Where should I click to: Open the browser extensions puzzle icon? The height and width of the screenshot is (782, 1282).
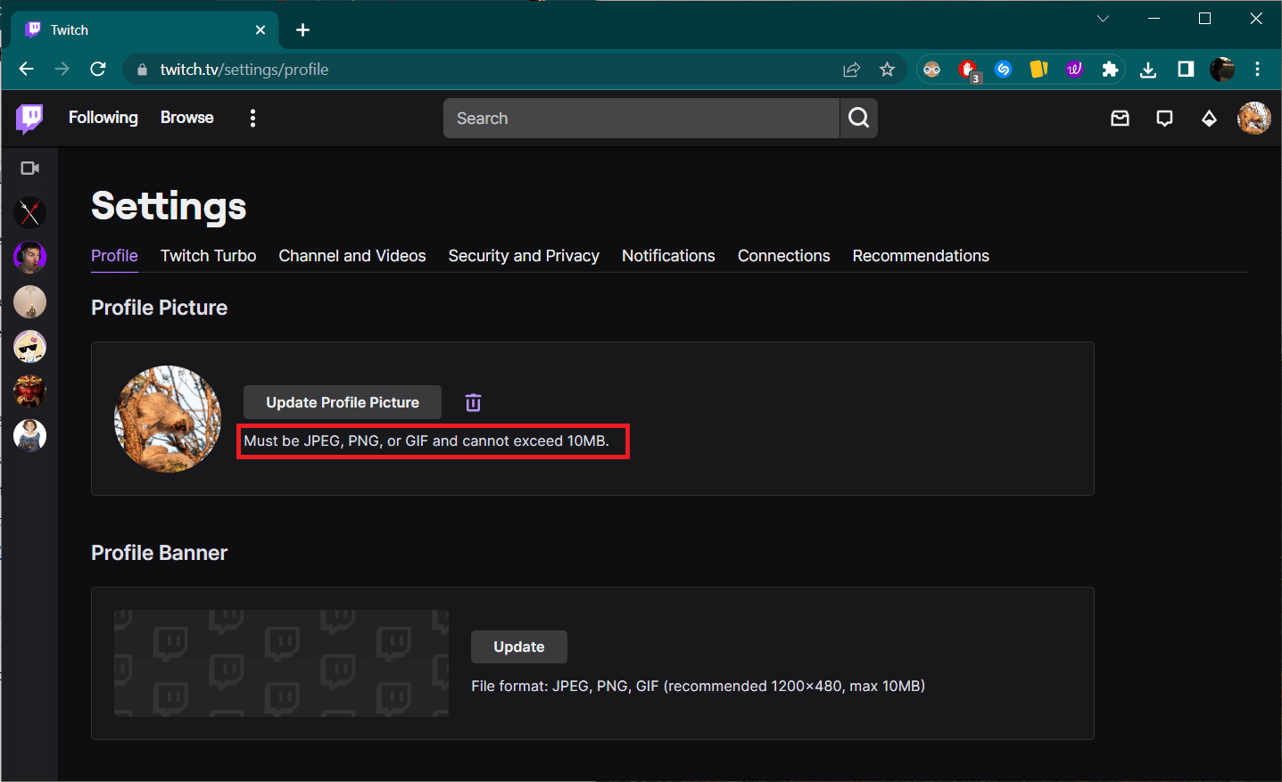click(x=1109, y=69)
